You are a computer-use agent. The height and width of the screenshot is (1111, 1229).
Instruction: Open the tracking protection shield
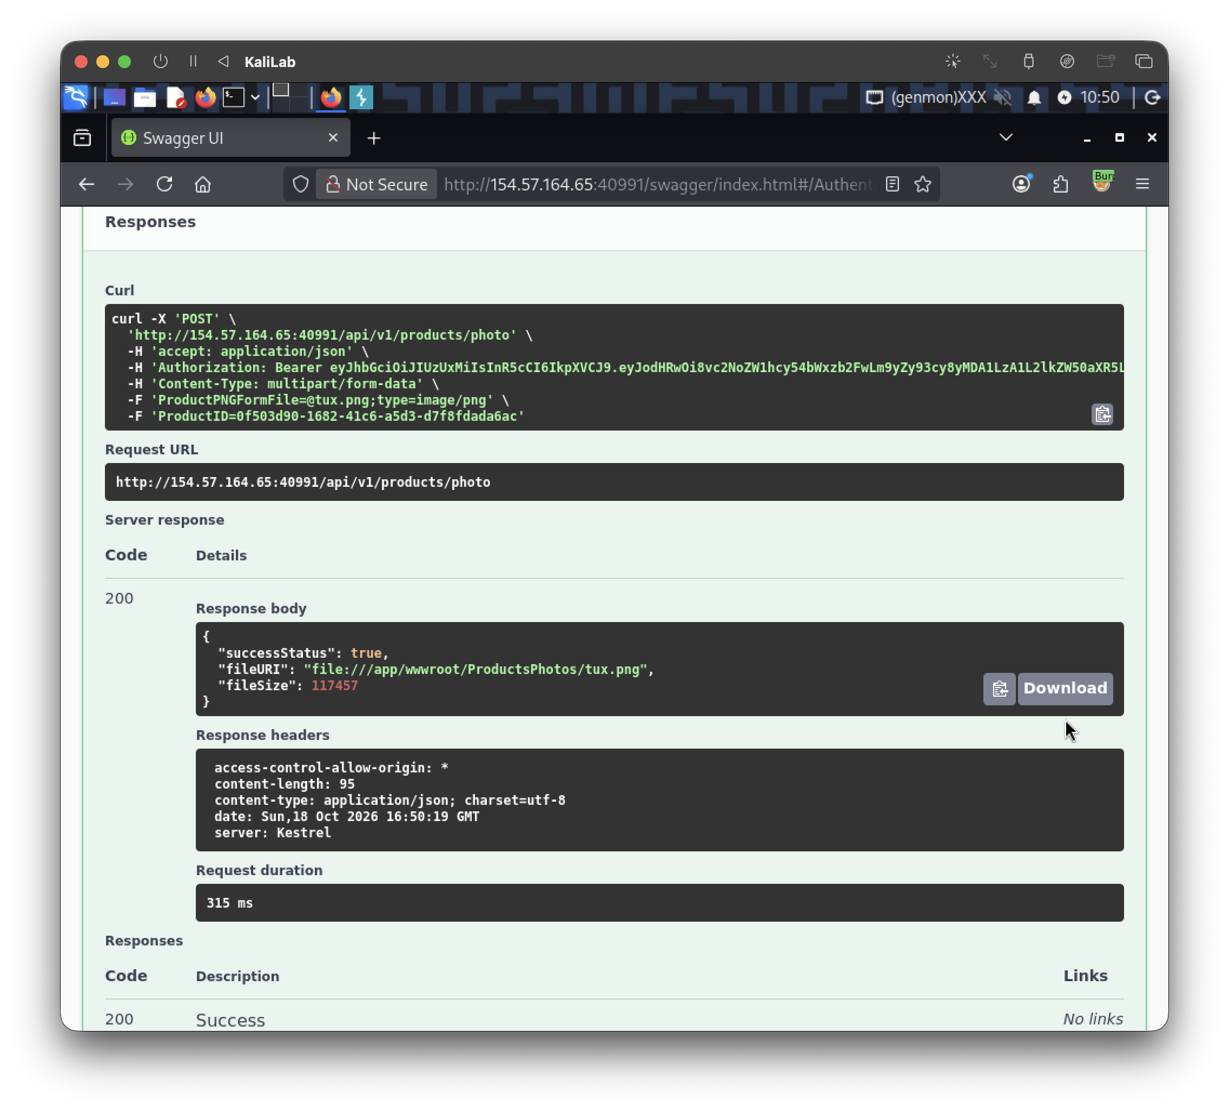coord(301,184)
